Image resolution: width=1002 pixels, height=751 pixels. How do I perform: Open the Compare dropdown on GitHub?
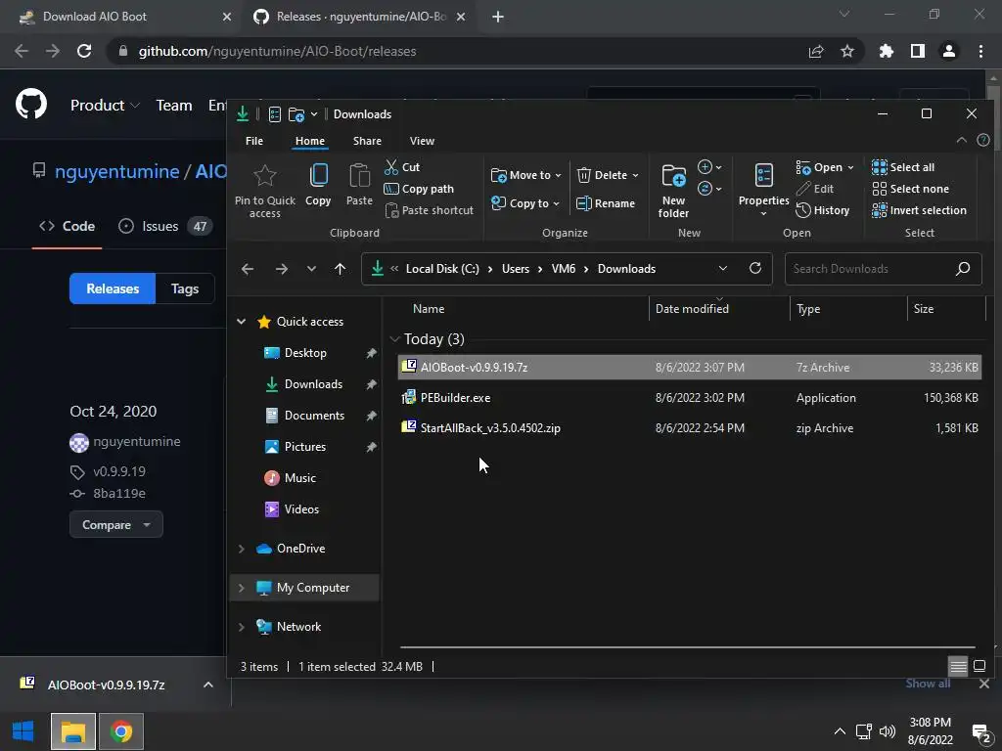click(x=116, y=525)
